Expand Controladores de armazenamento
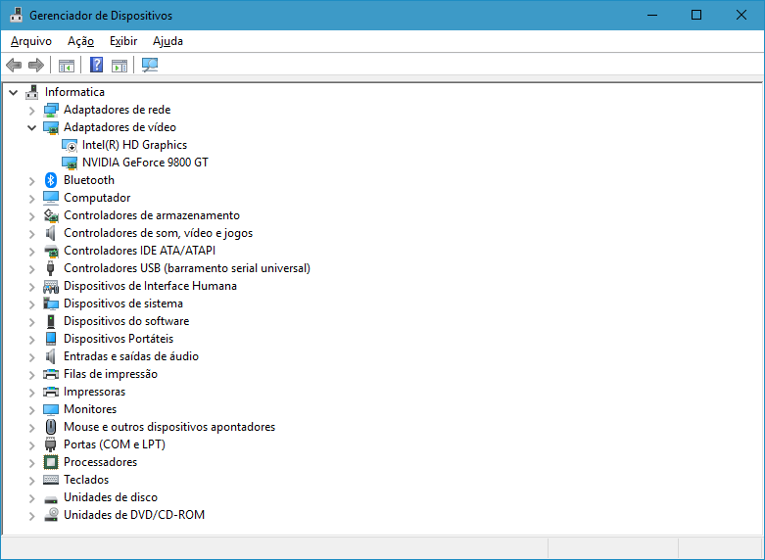The width and height of the screenshot is (765, 560). (32, 216)
